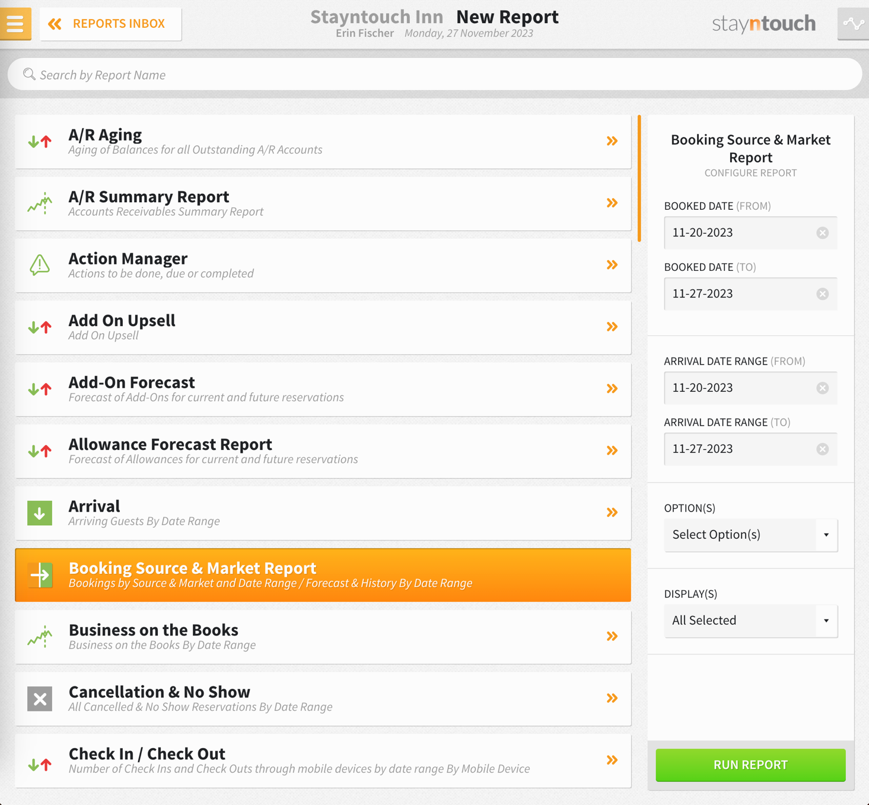Edit the Arrival Date Range From field
The image size is (869, 805).
point(750,388)
